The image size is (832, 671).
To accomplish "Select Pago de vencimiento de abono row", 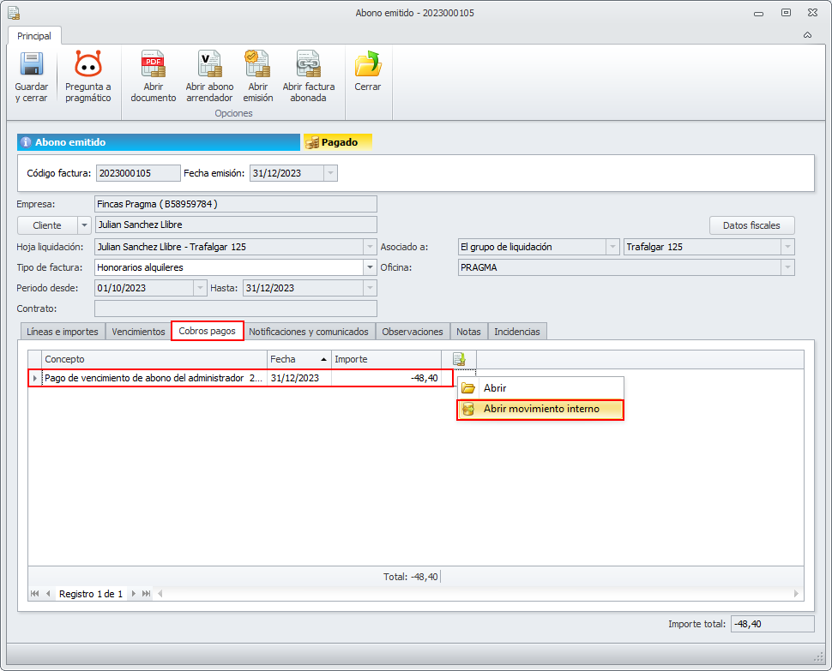I will [240, 378].
